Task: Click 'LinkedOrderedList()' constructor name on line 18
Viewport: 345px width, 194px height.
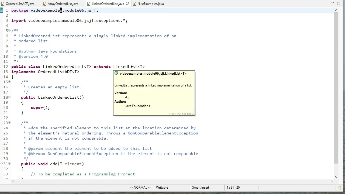Action: (61, 97)
